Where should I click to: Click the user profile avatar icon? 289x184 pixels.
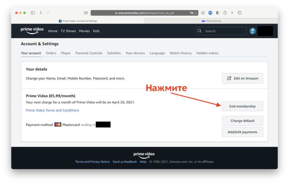click(253, 31)
